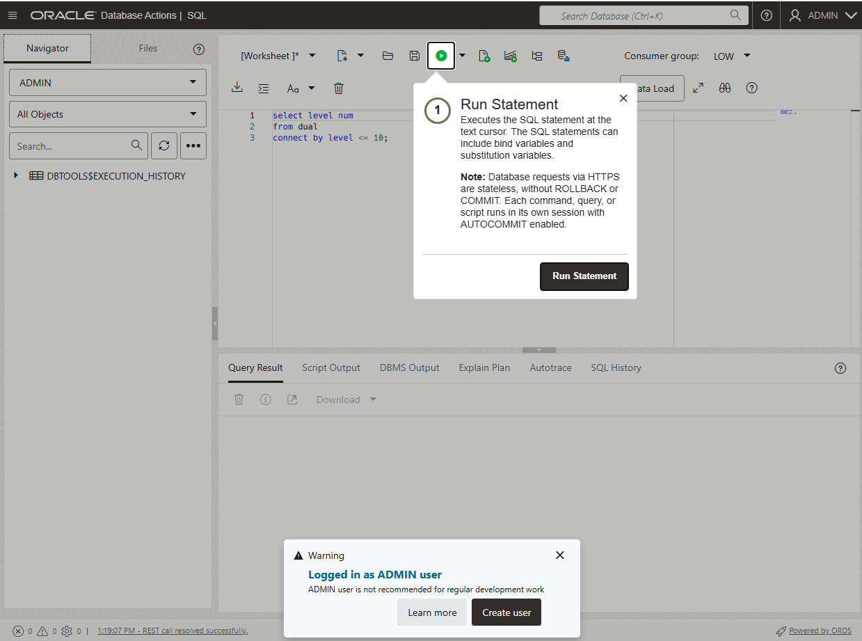Open the ADMIN schema dropdown
This screenshot has height=641, width=862.
pyautogui.click(x=108, y=83)
